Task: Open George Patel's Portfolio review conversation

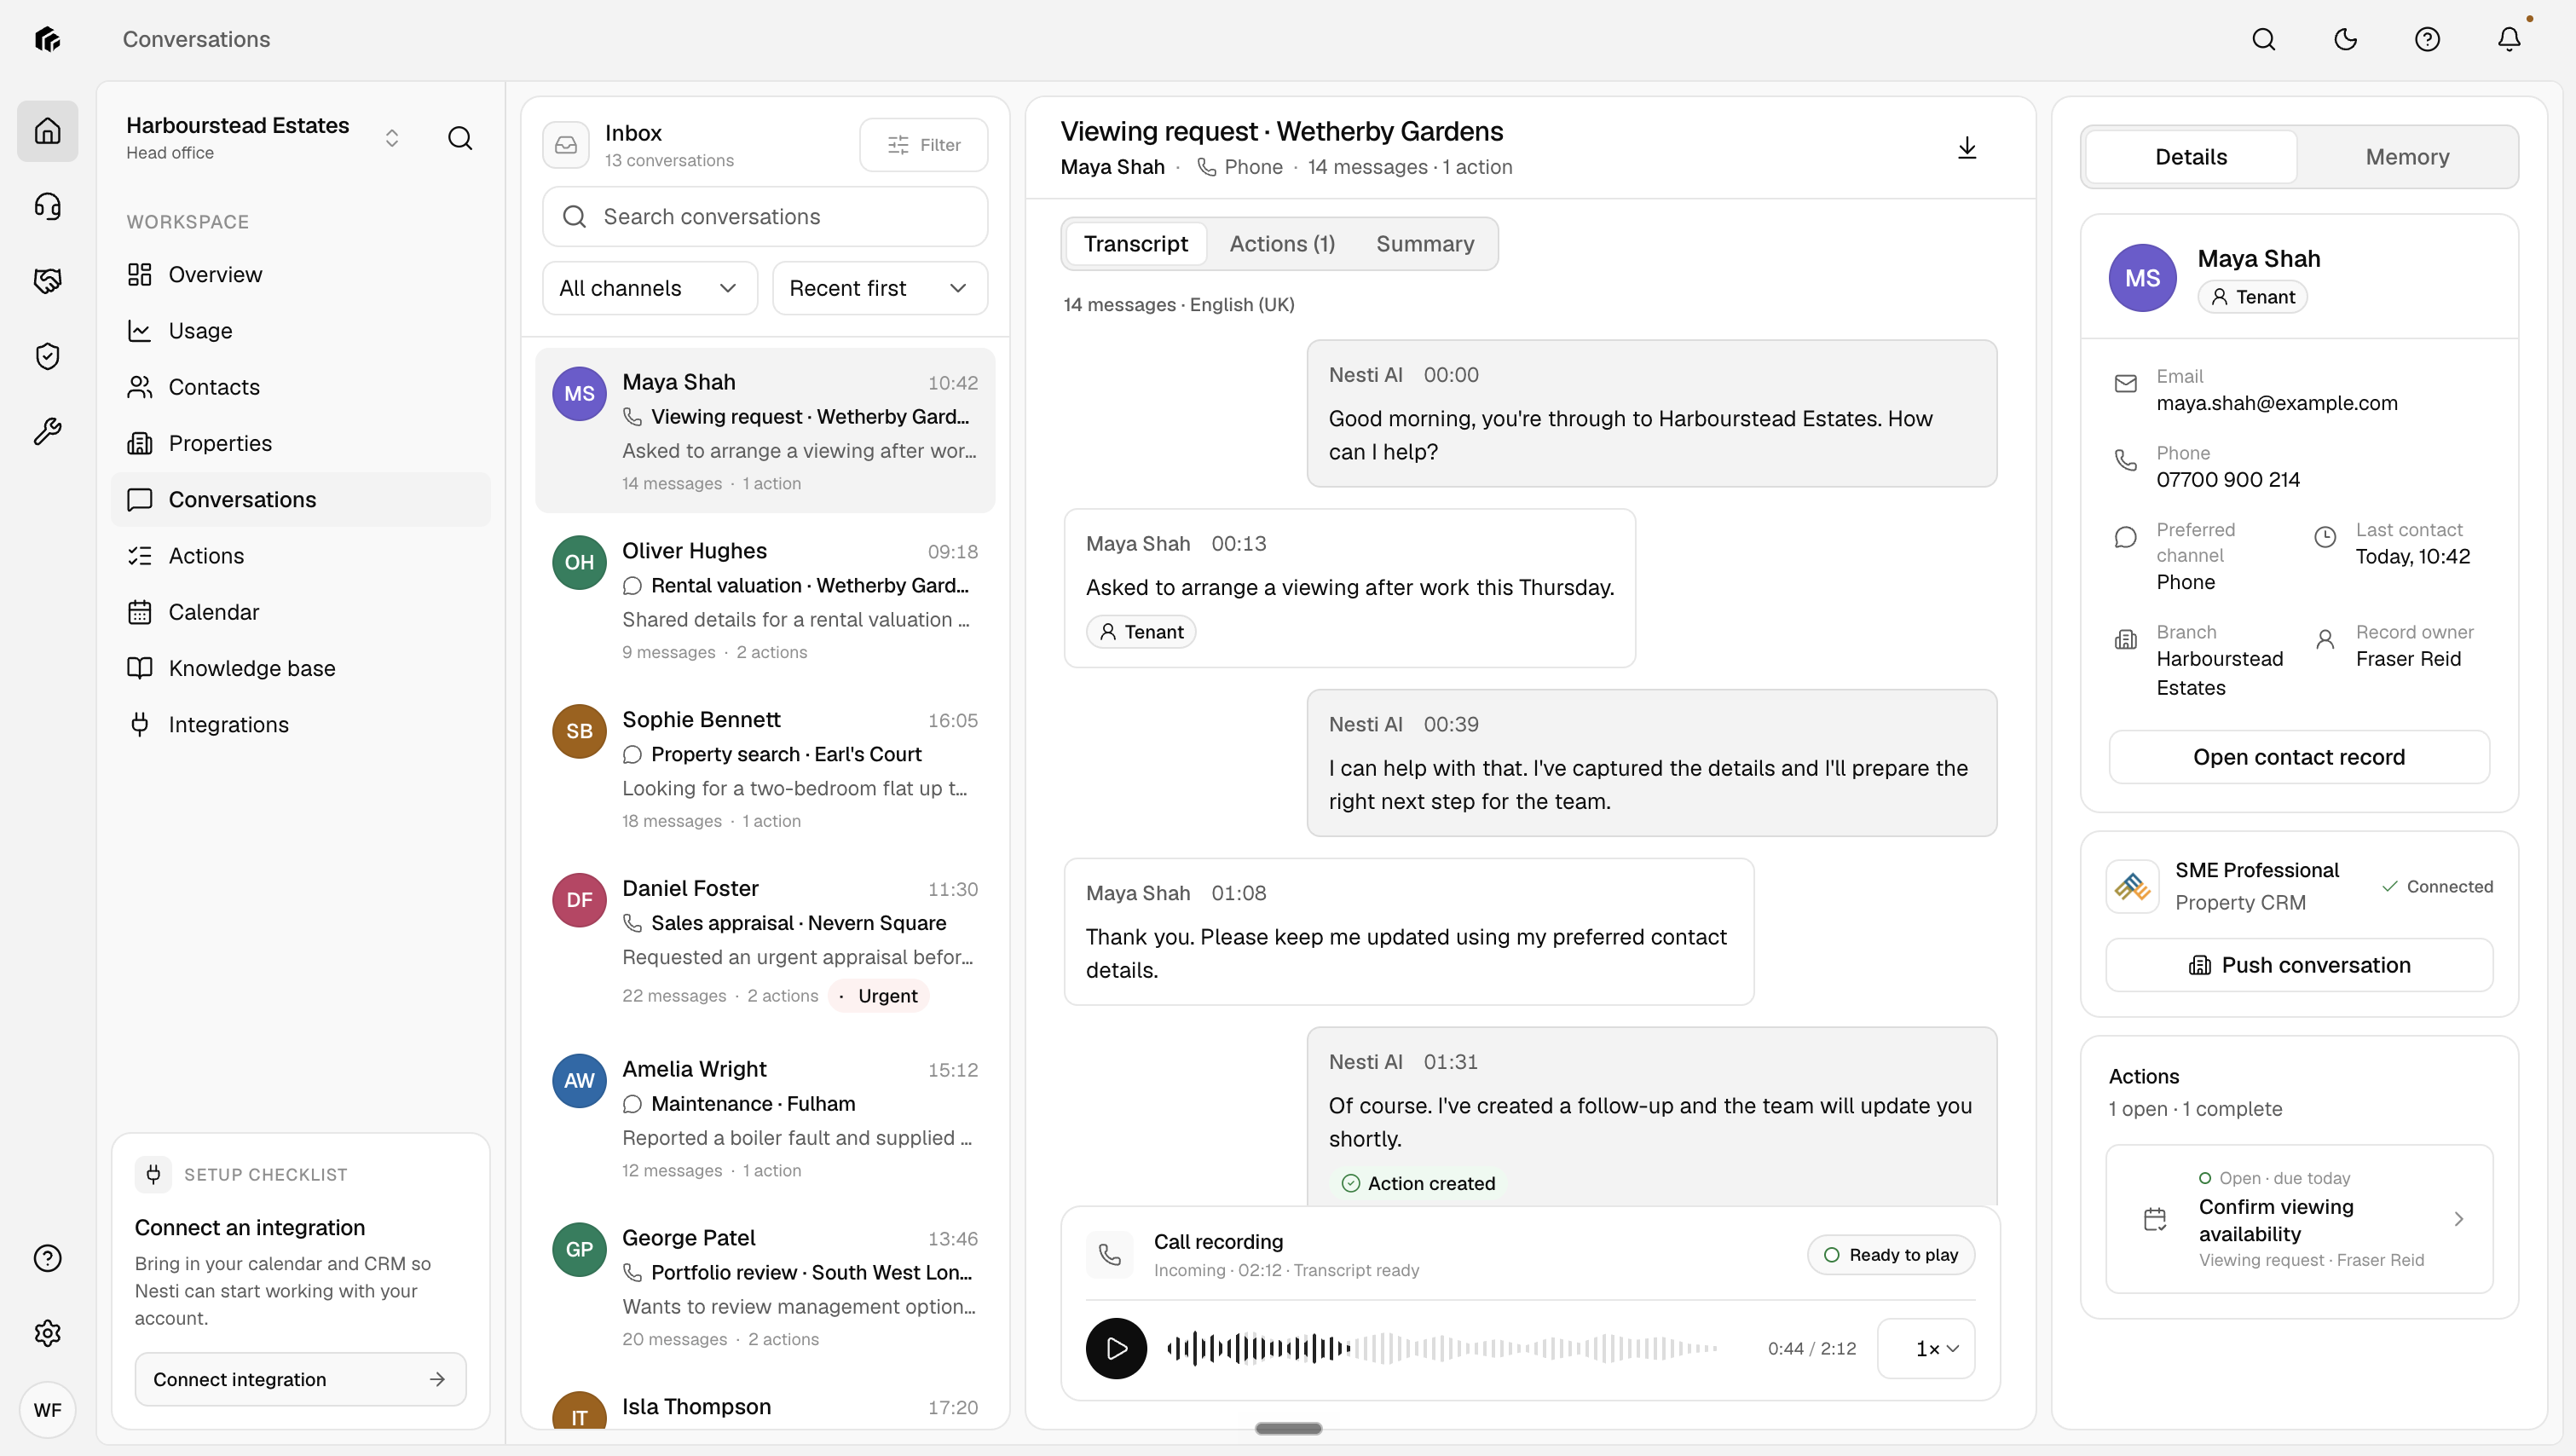Action: 765,1287
